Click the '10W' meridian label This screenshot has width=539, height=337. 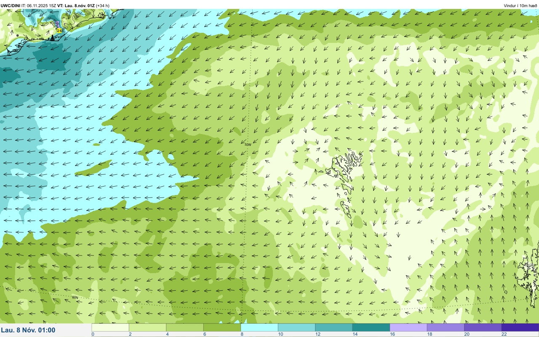click(248, 144)
